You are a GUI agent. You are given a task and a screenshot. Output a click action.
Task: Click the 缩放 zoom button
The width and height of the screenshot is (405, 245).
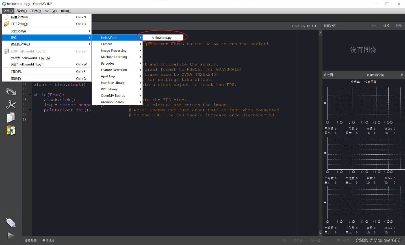pyautogui.click(x=386, y=26)
